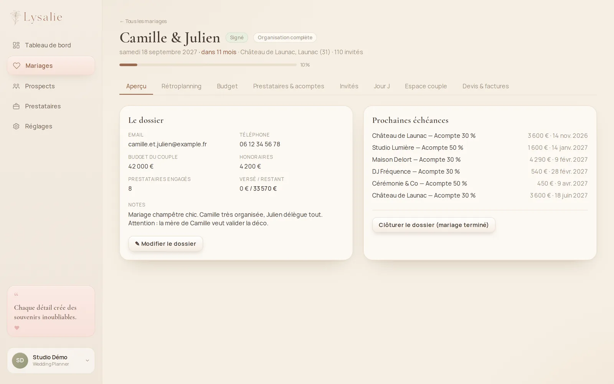The image size is (614, 384).
Task: Click the 14 nov. 2026 Château de Launac amount
Action: (558, 136)
